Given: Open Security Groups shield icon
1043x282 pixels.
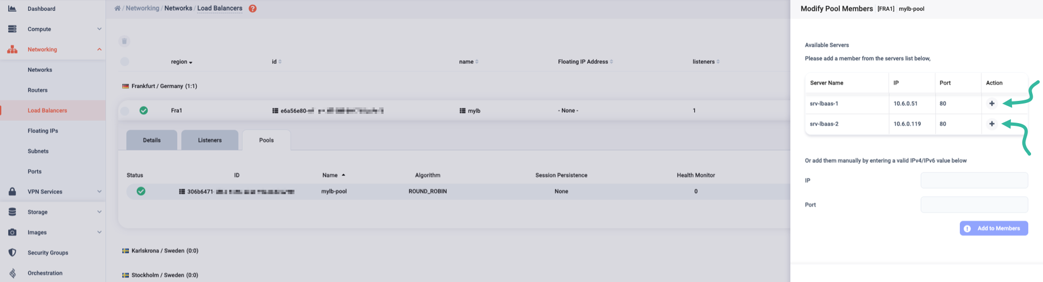Looking at the screenshot, I should (12, 253).
